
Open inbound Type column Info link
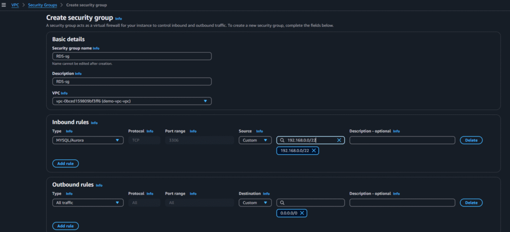click(x=69, y=131)
